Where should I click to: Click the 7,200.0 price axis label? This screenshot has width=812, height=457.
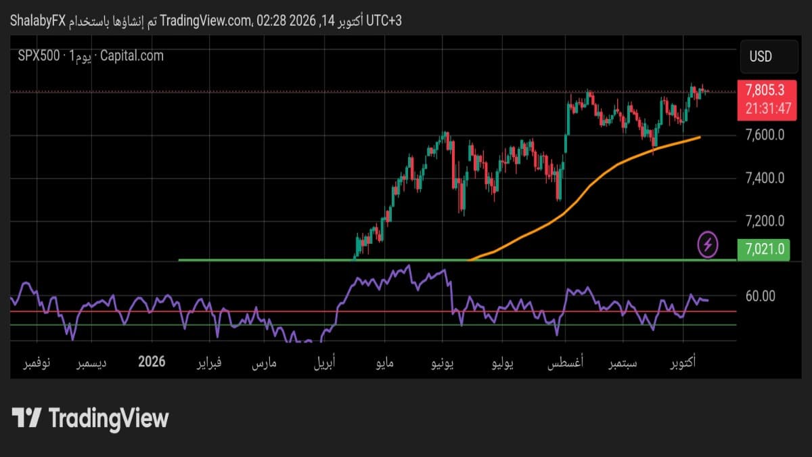tap(765, 221)
